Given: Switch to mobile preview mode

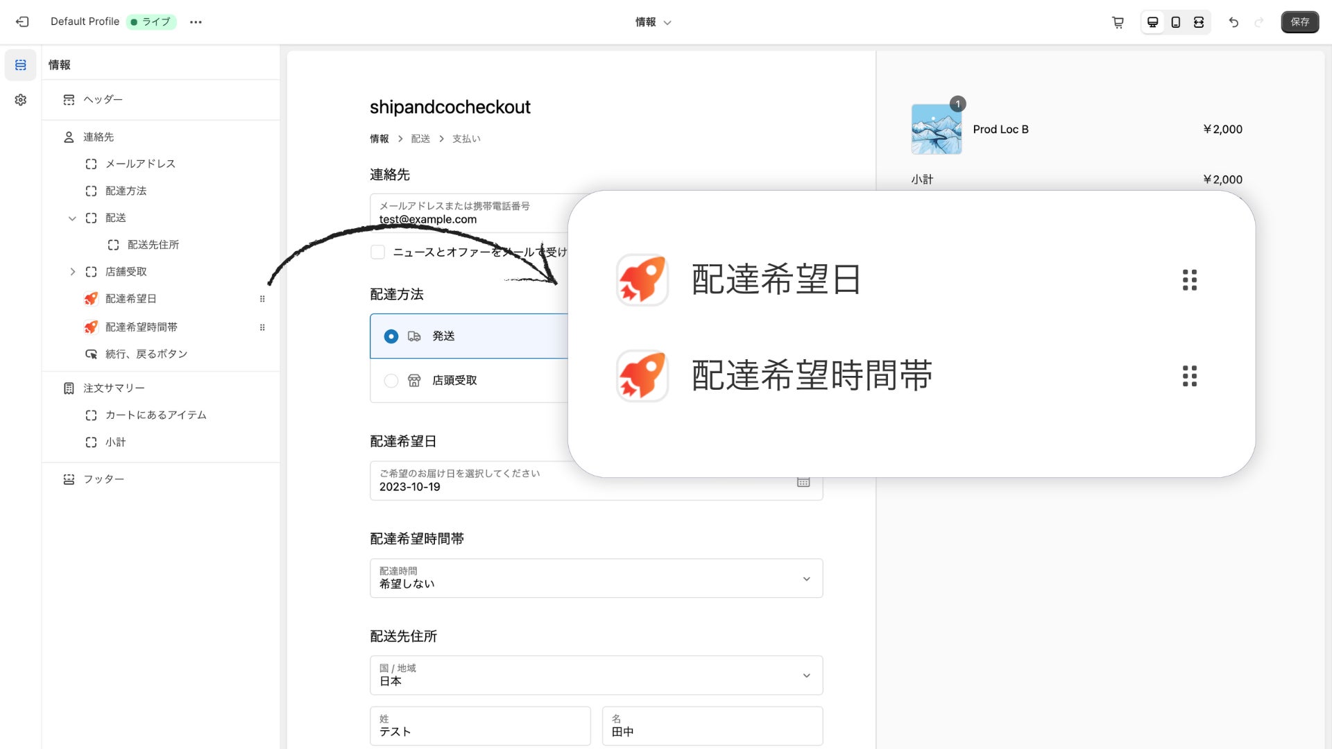Looking at the screenshot, I should (x=1175, y=22).
